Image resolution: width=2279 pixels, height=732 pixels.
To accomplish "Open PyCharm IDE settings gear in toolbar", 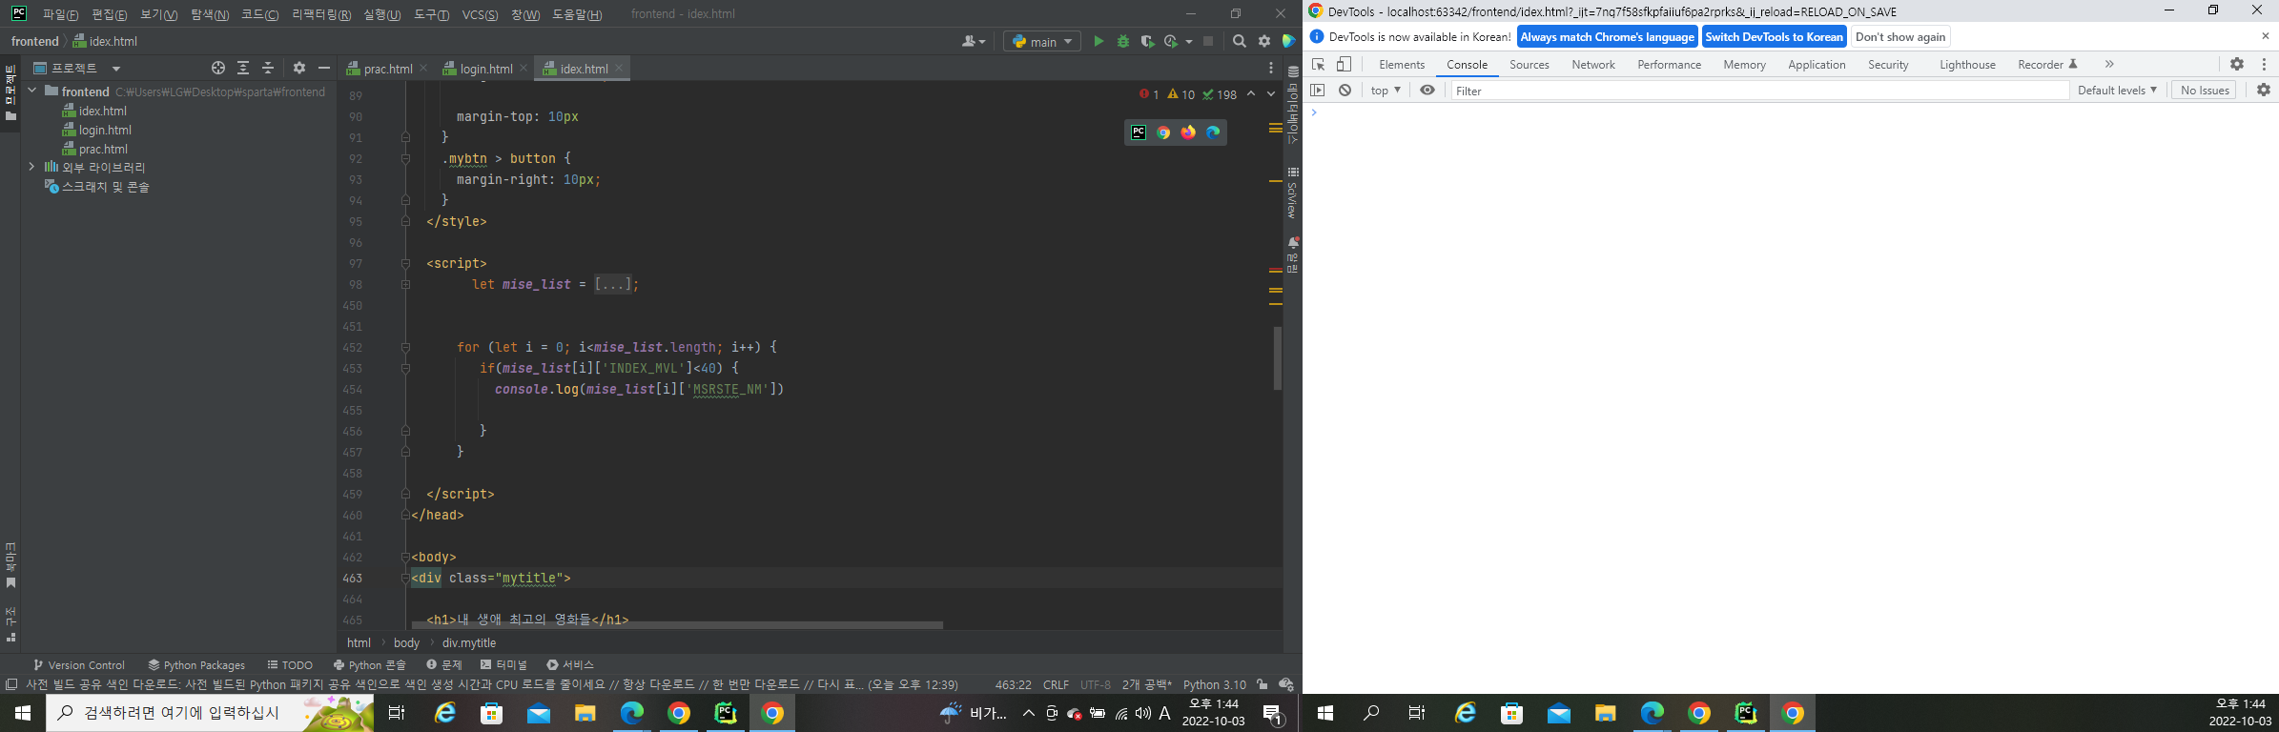I will pyautogui.click(x=1264, y=41).
